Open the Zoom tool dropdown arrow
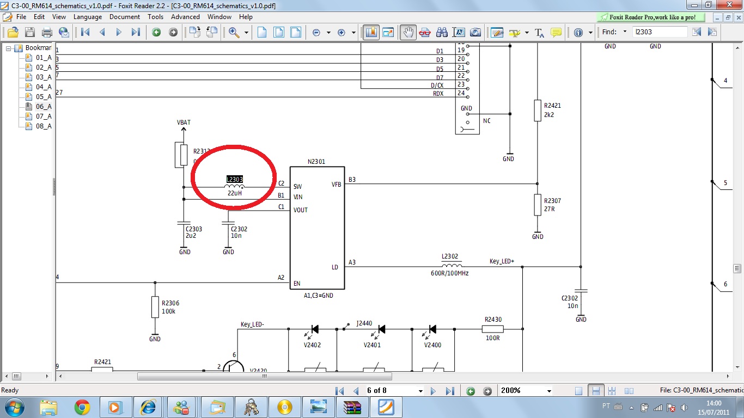The width and height of the screenshot is (744, 418). (x=246, y=33)
